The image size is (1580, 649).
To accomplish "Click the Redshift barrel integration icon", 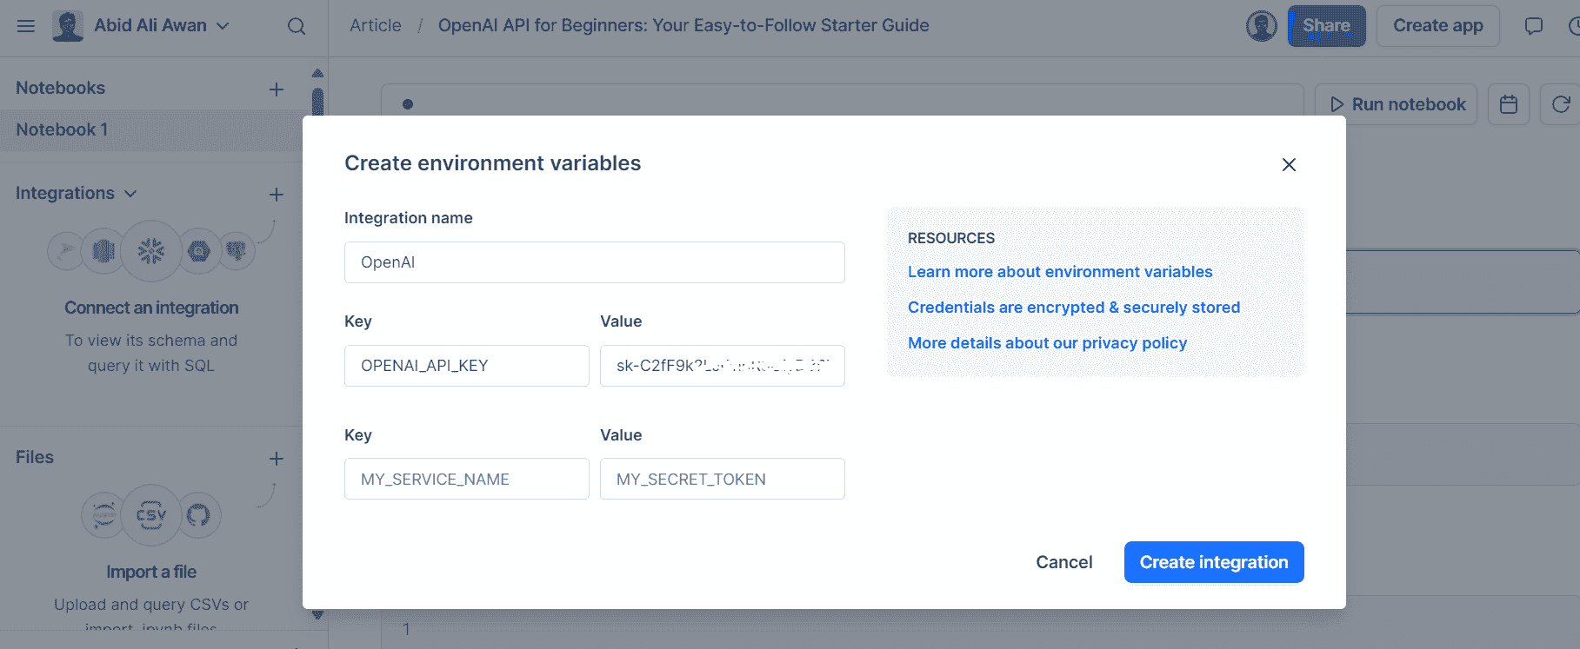I will (x=103, y=251).
